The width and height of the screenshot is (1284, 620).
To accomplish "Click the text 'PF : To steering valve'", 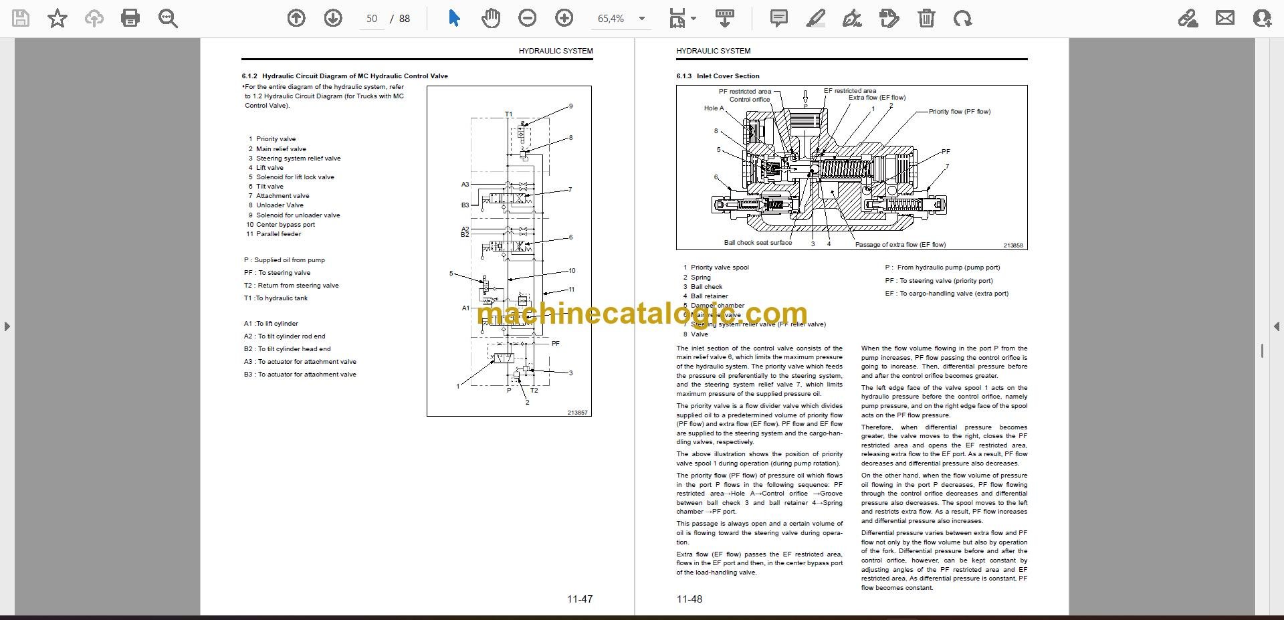I will pos(277,273).
